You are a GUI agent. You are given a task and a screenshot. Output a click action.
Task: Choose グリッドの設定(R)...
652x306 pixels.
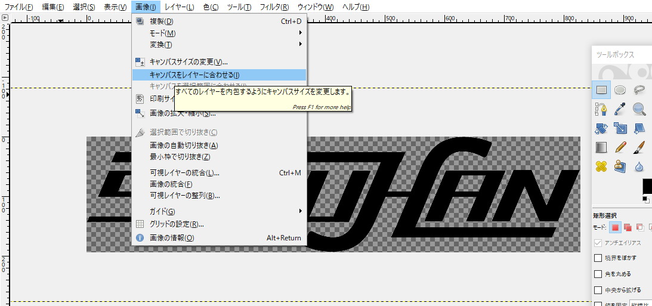219,224
